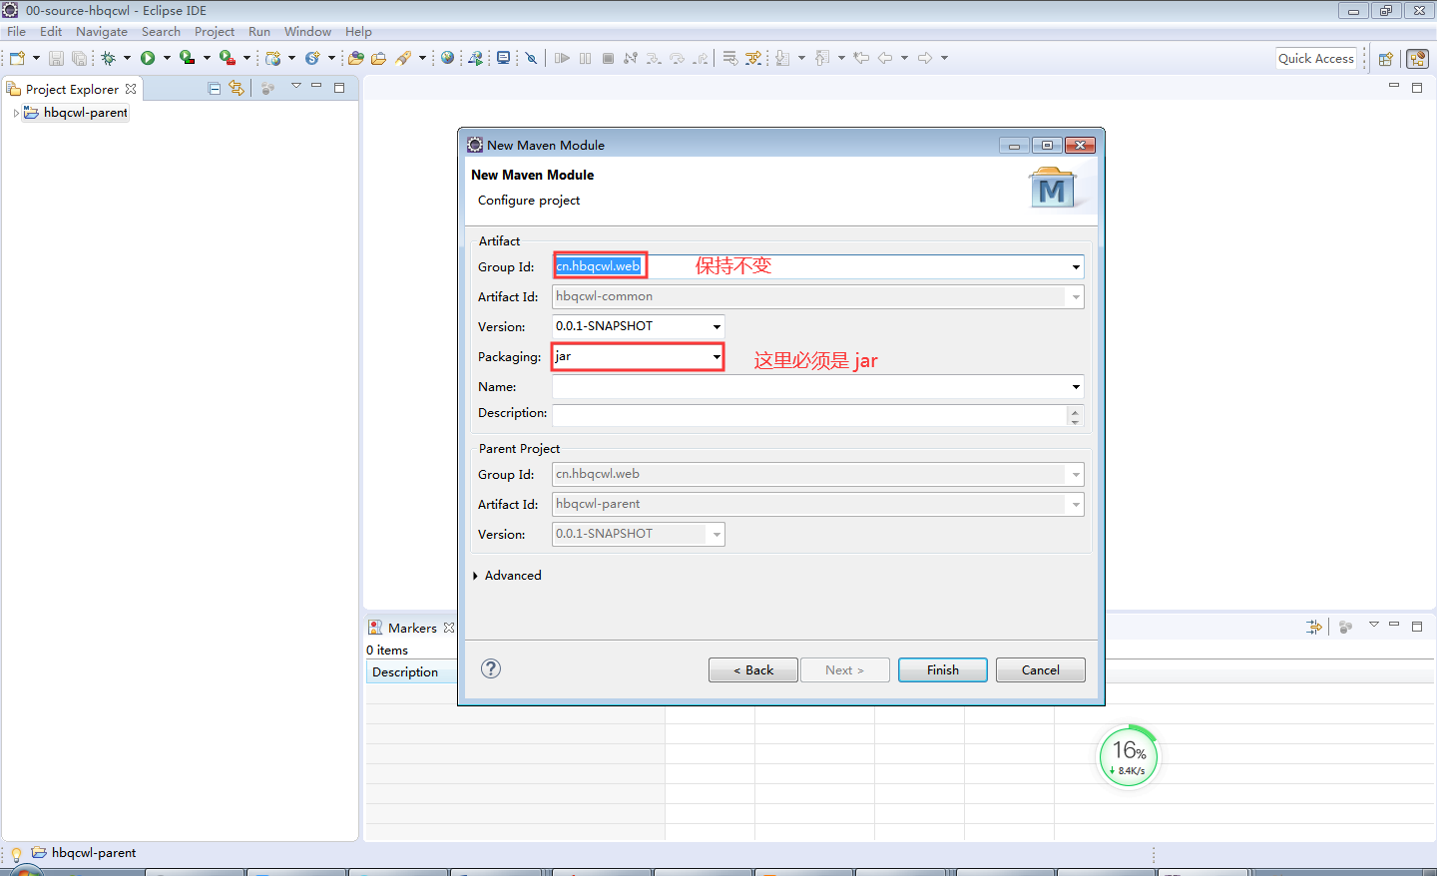Click the Finish button

click(943, 669)
